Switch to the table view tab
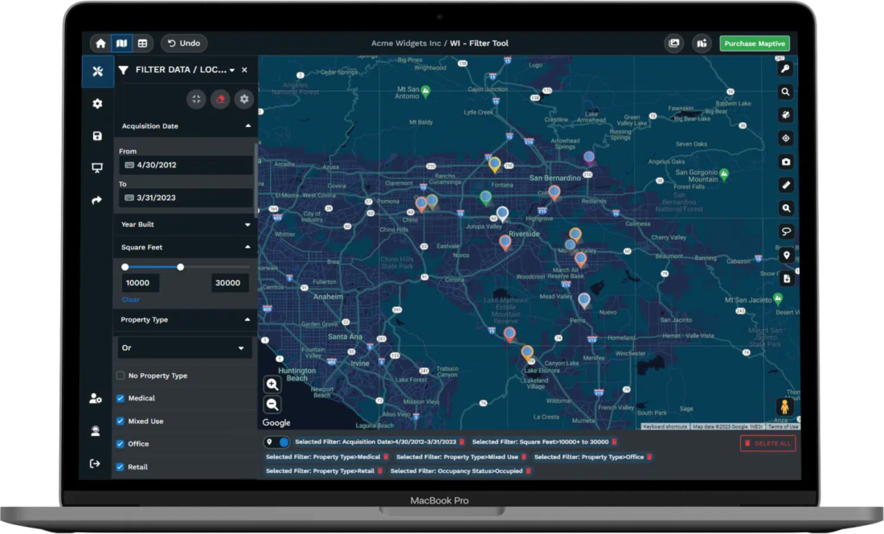 (x=142, y=43)
